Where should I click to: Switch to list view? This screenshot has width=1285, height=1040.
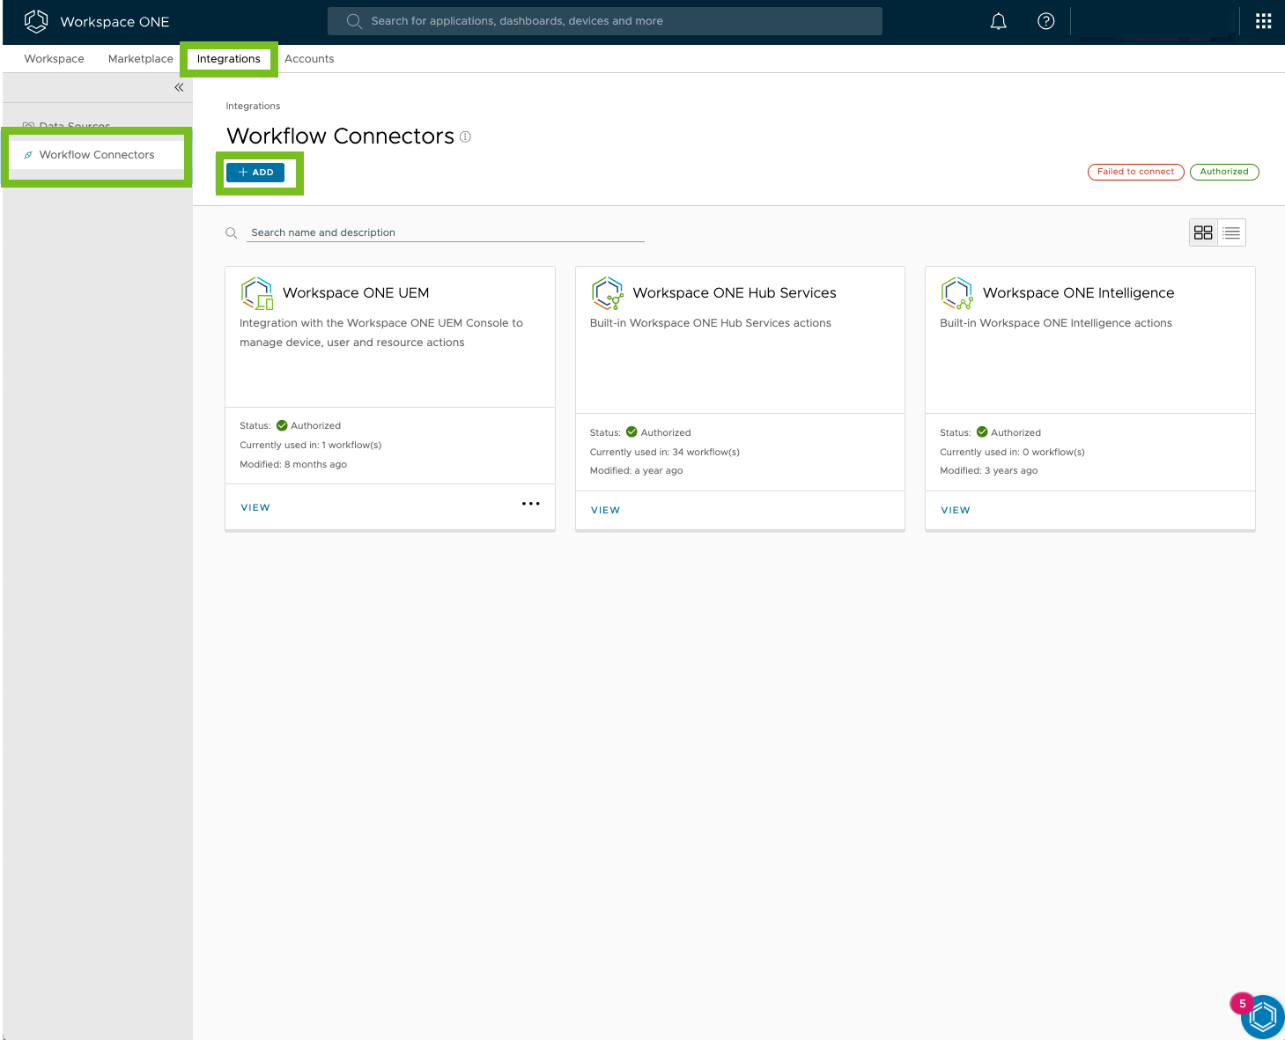[1231, 232]
